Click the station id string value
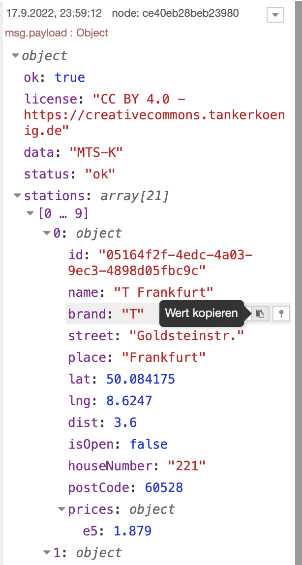 point(162,263)
